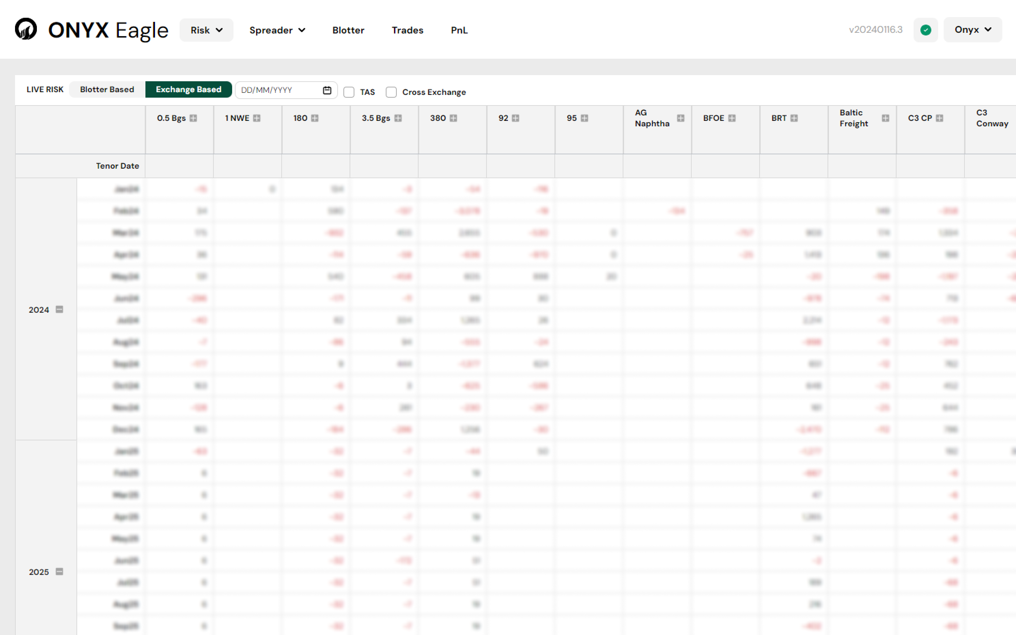Open the calendar date picker icon
Viewport: 1016px width, 635px height.
327,90
